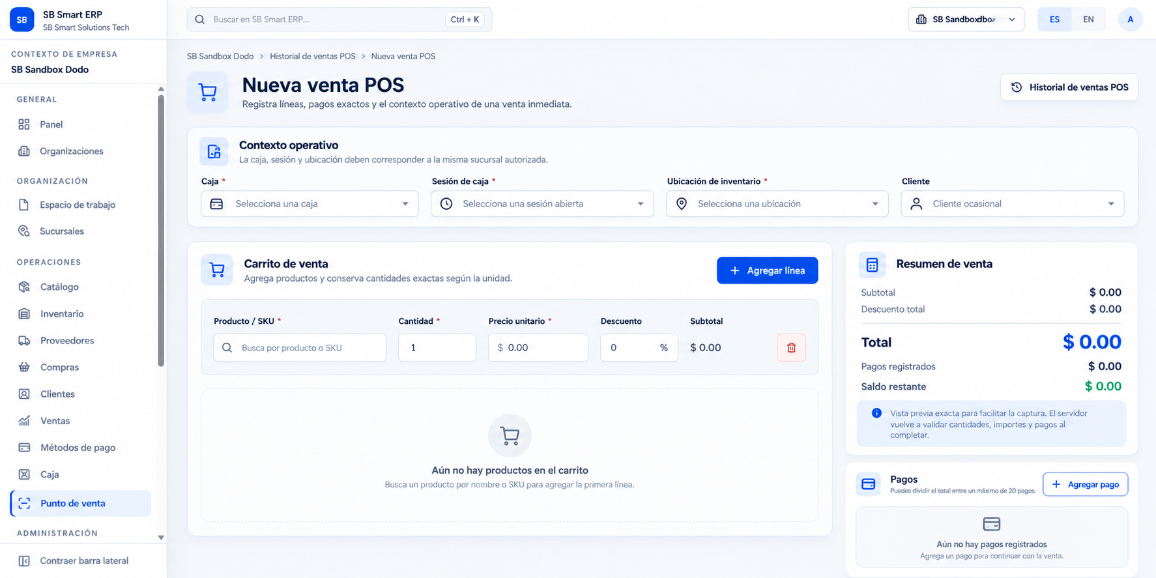Viewport: 1156px width, 578px height.
Task: Click the Compras basket icon
Action: pyautogui.click(x=24, y=367)
